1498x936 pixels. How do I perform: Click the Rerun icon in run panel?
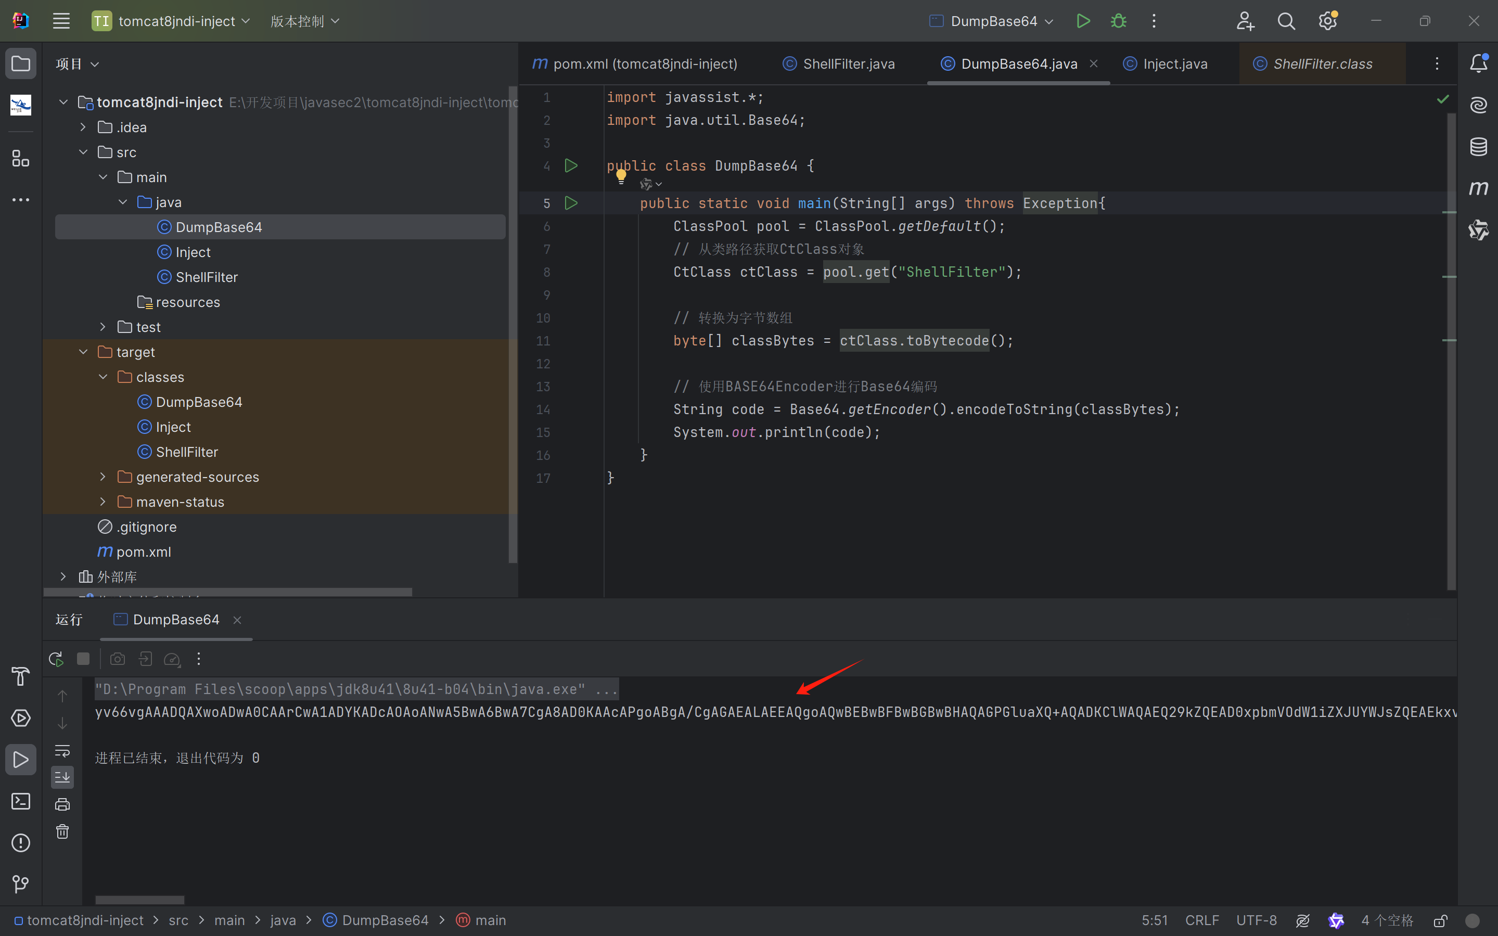click(x=56, y=659)
